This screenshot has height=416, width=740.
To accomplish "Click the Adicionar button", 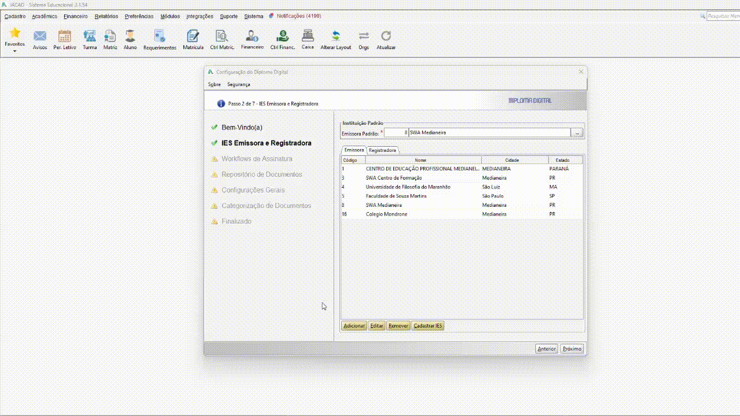I will [x=354, y=326].
